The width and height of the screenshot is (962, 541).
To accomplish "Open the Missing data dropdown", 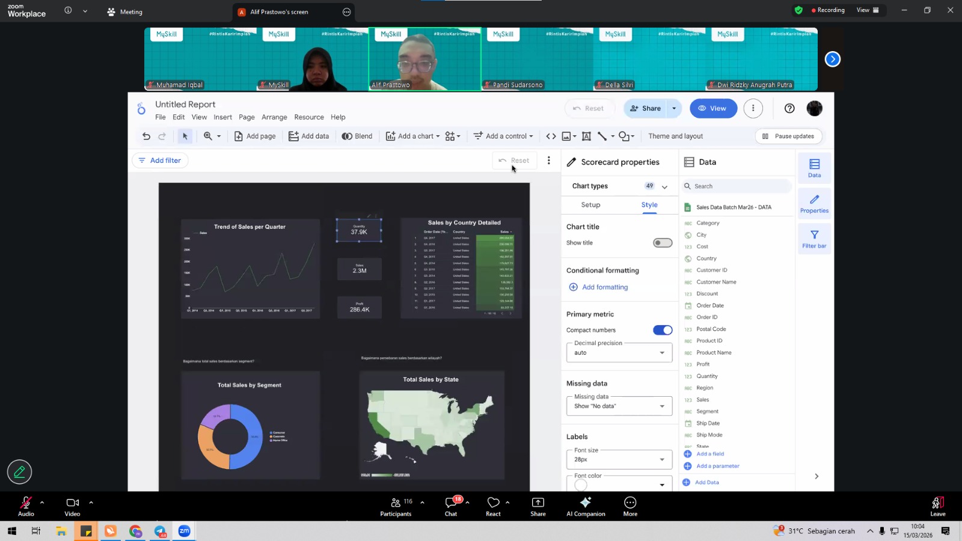I will click(x=619, y=406).
